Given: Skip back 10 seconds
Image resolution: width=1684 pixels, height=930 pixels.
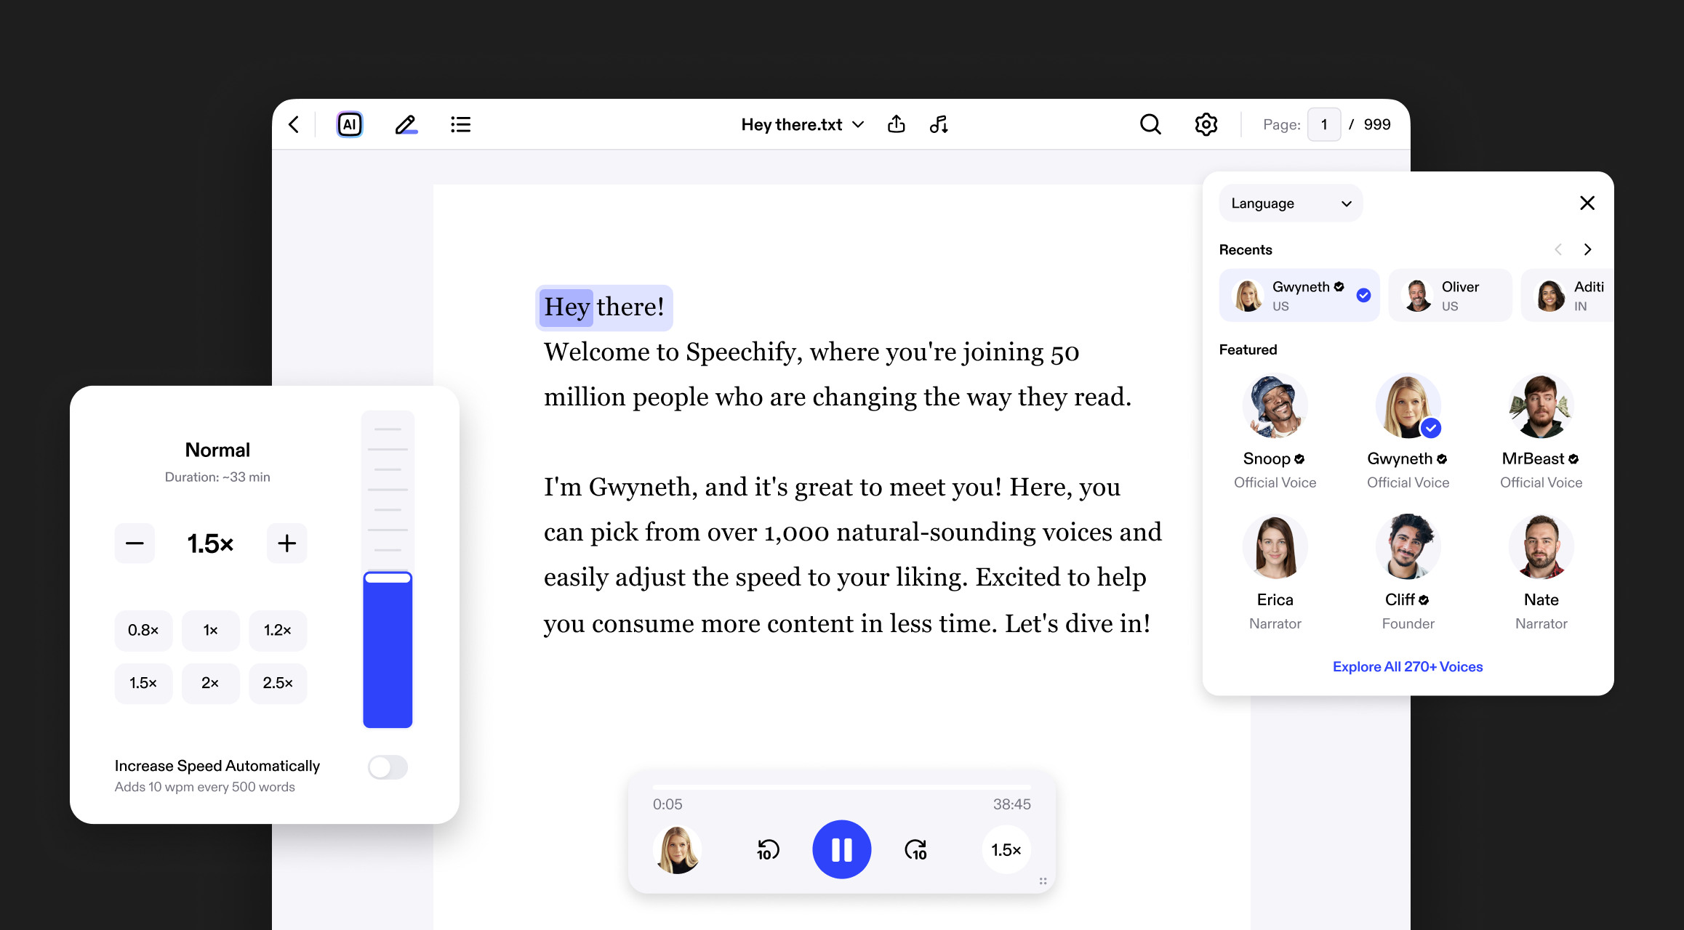Looking at the screenshot, I should pos(767,849).
